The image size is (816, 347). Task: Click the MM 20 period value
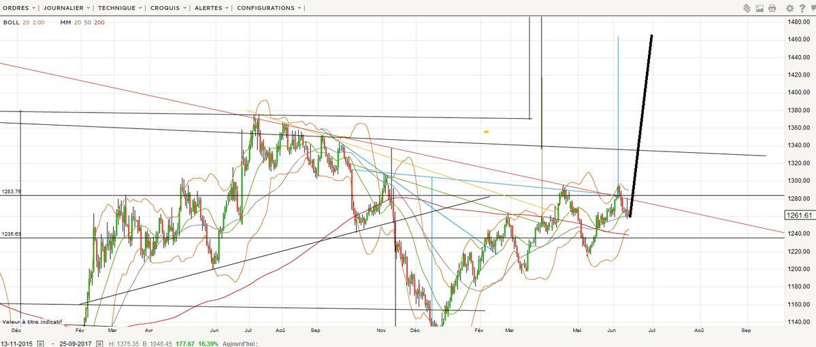point(78,22)
